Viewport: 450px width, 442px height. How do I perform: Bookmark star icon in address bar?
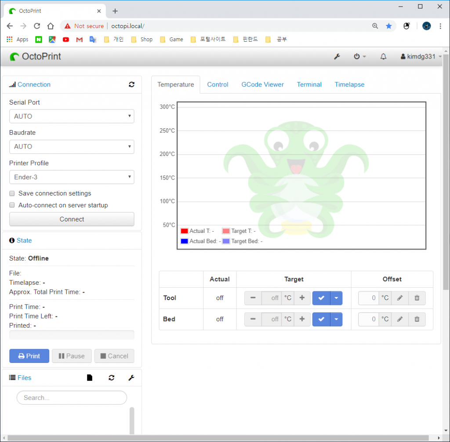pos(389,26)
